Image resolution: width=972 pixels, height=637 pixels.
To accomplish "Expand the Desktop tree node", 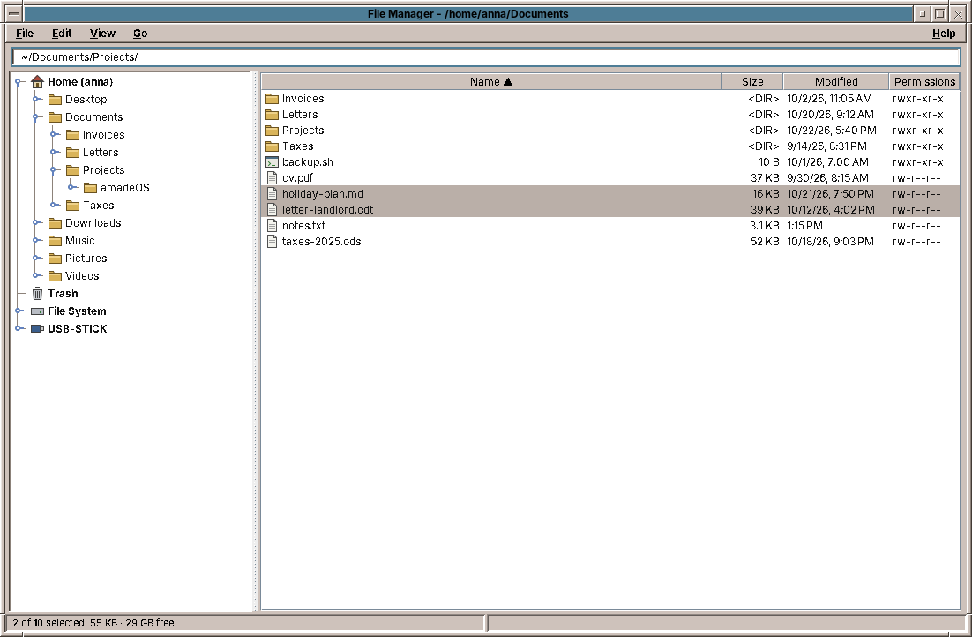I will (x=36, y=99).
